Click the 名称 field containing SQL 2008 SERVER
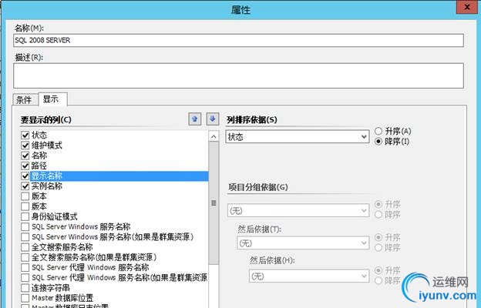 pos(238,40)
